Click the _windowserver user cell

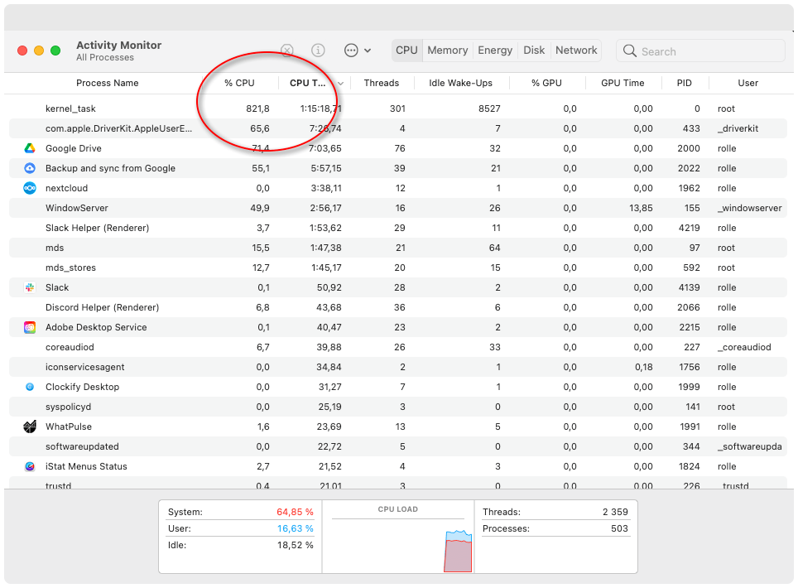point(750,208)
